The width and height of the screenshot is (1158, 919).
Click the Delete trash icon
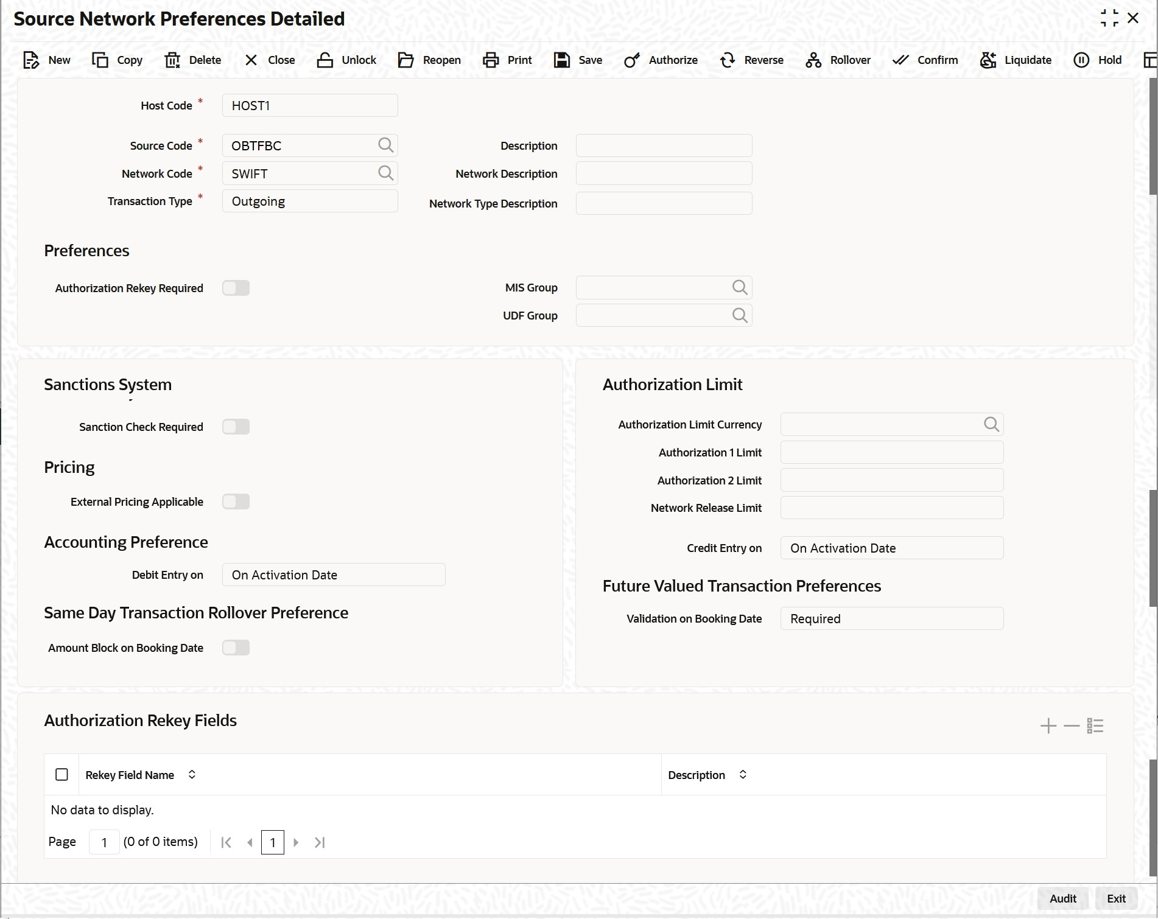click(172, 60)
